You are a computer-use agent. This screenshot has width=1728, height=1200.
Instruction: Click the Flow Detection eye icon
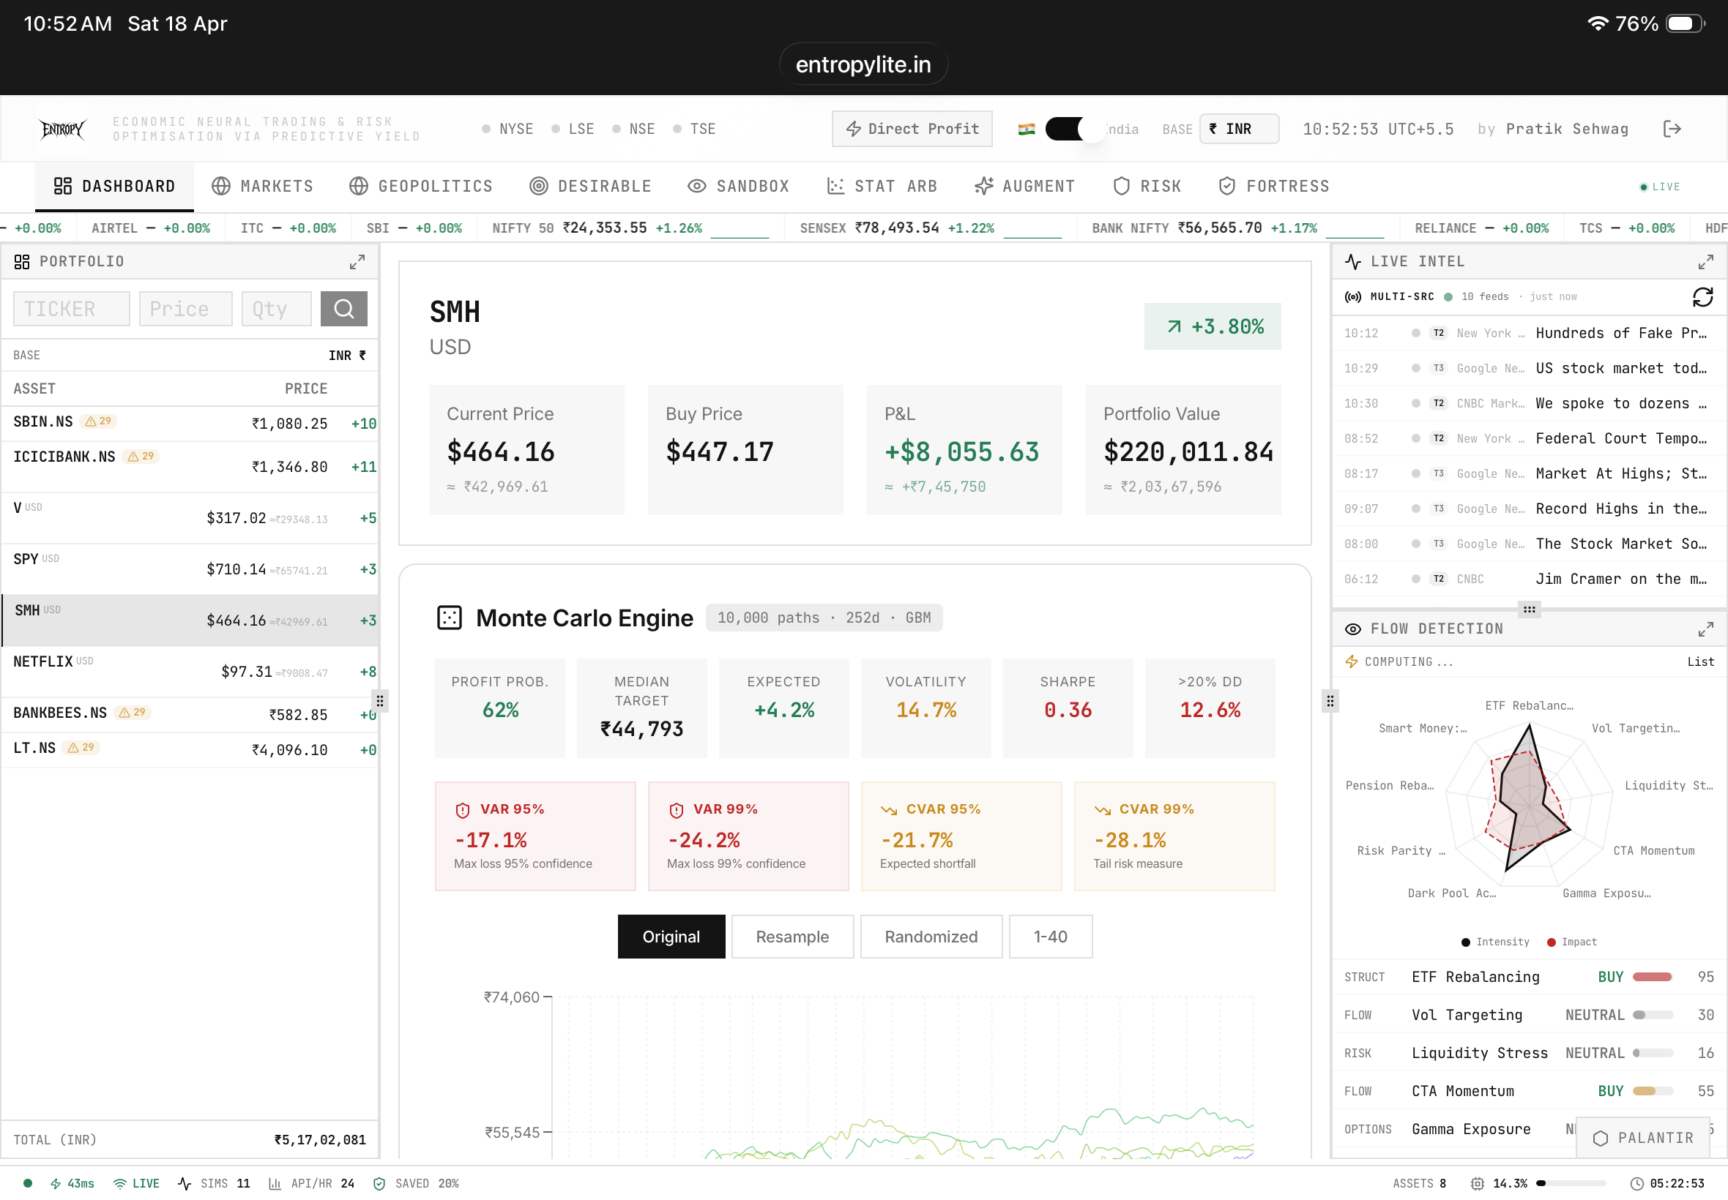pyautogui.click(x=1352, y=629)
